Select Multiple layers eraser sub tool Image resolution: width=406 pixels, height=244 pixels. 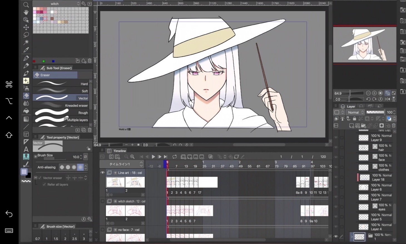click(x=61, y=120)
